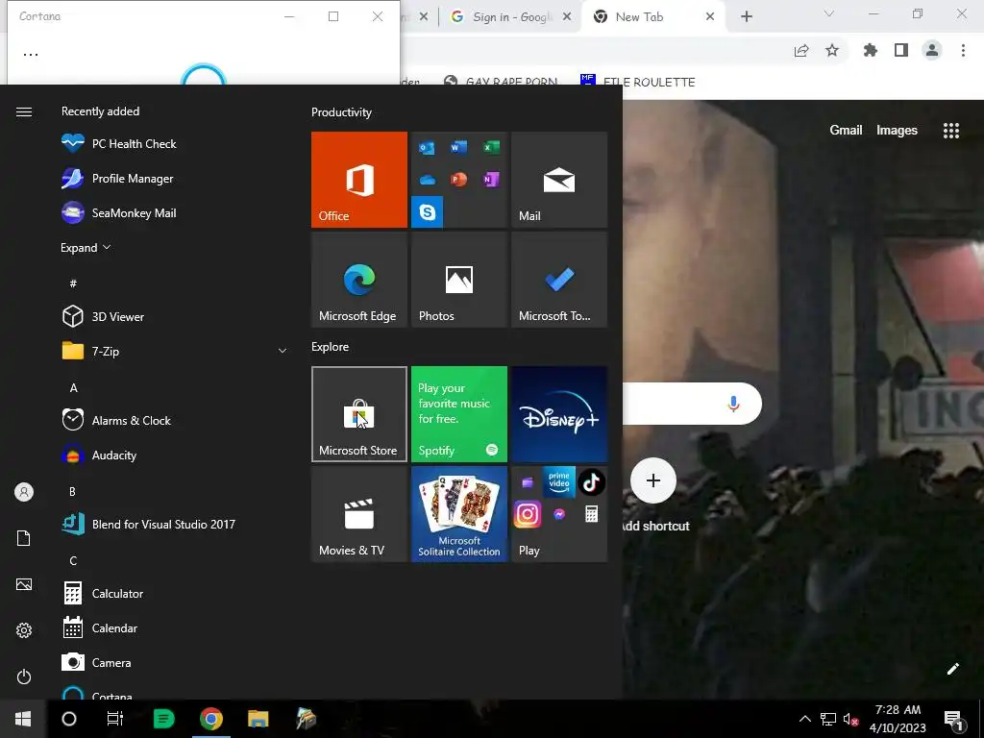Image resolution: width=984 pixels, height=738 pixels.
Task: Start voice search with microphone
Action: [733, 404]
